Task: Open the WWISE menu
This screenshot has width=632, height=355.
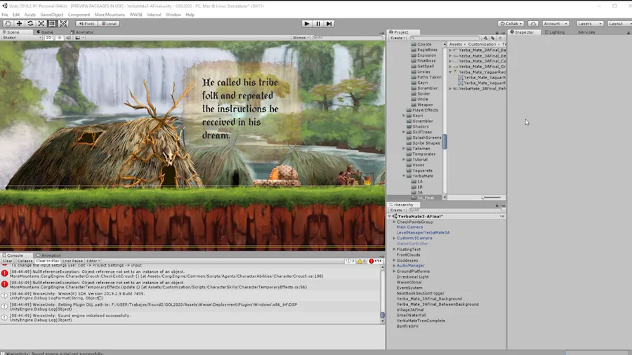Action: click(x=136, y=15)
